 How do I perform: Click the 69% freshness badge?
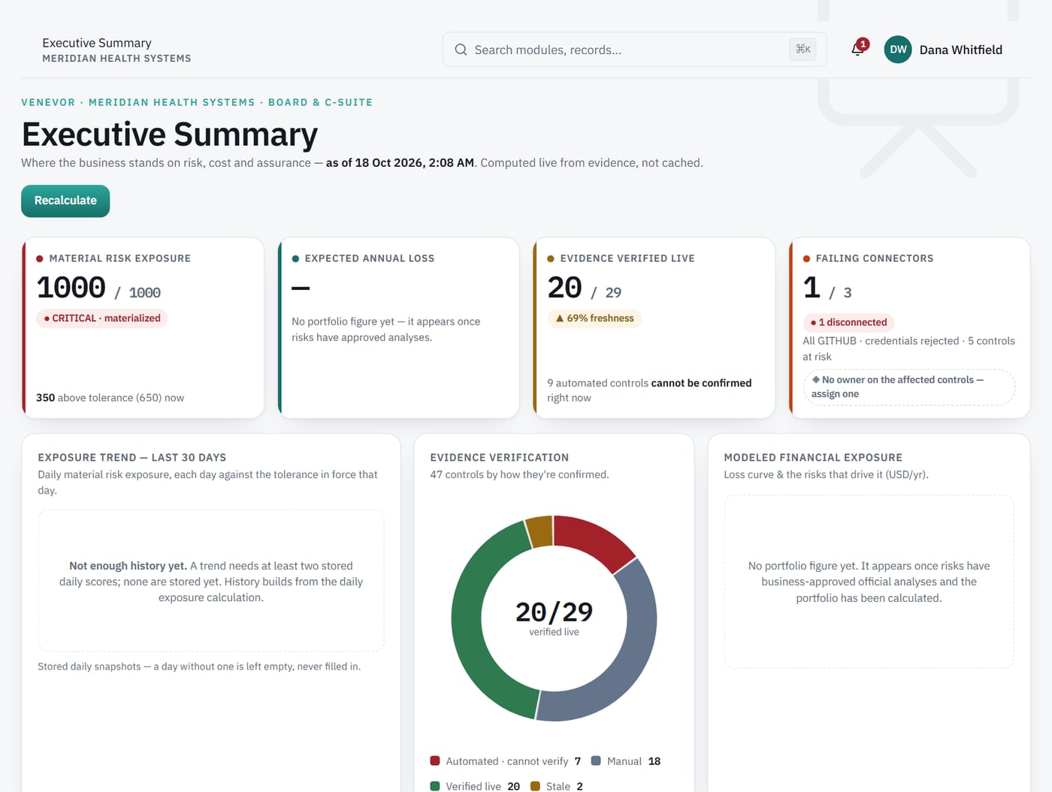pos(594,319)
